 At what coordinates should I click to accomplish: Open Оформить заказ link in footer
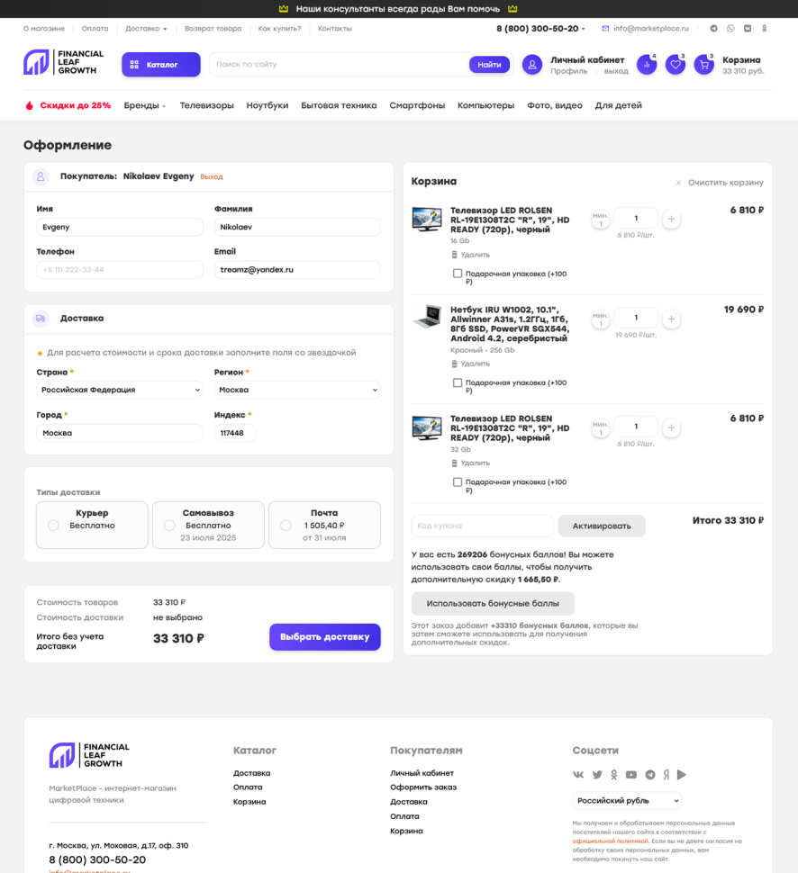pyautogui.click(x=423, y=787)
